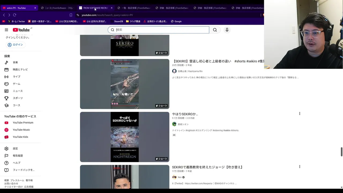Click the 広告掲載 footer link
The width and height of the screenshot is (343, 193).
click(29, 187)
